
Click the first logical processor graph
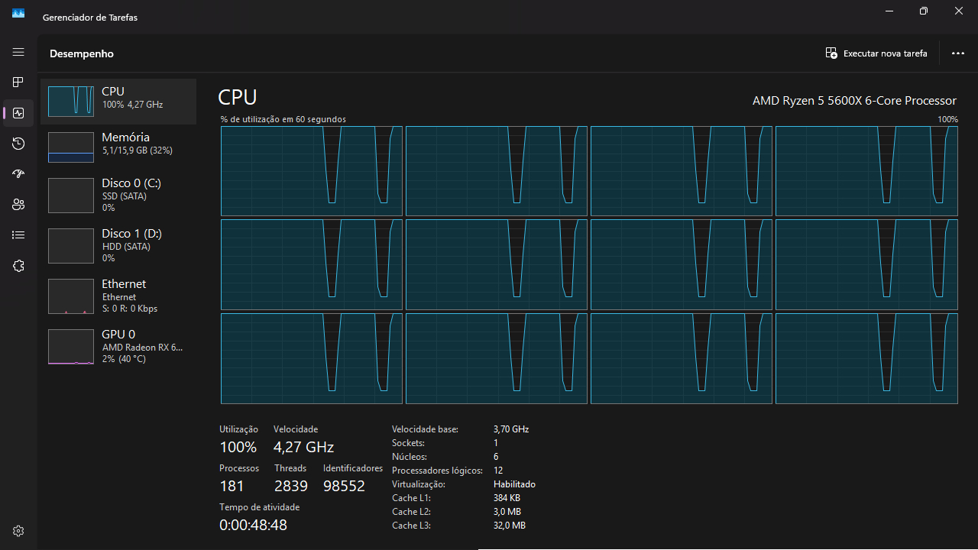(x=311, y=171)
